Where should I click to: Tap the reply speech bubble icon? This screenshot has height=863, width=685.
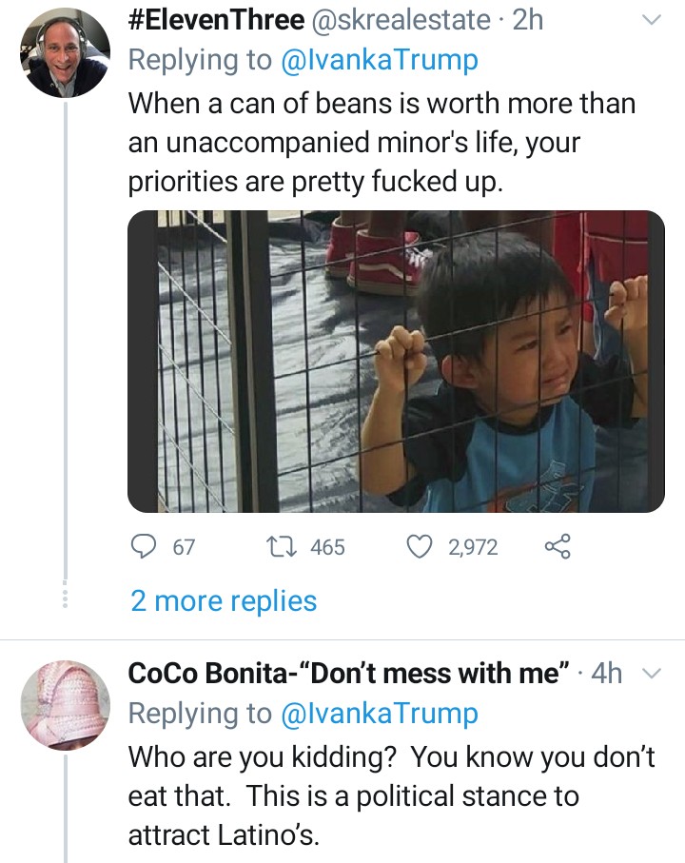point(143,546)
